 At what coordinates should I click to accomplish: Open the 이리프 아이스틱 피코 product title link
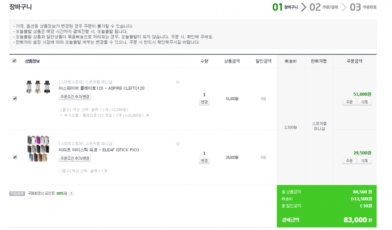(x=99, y=150)
